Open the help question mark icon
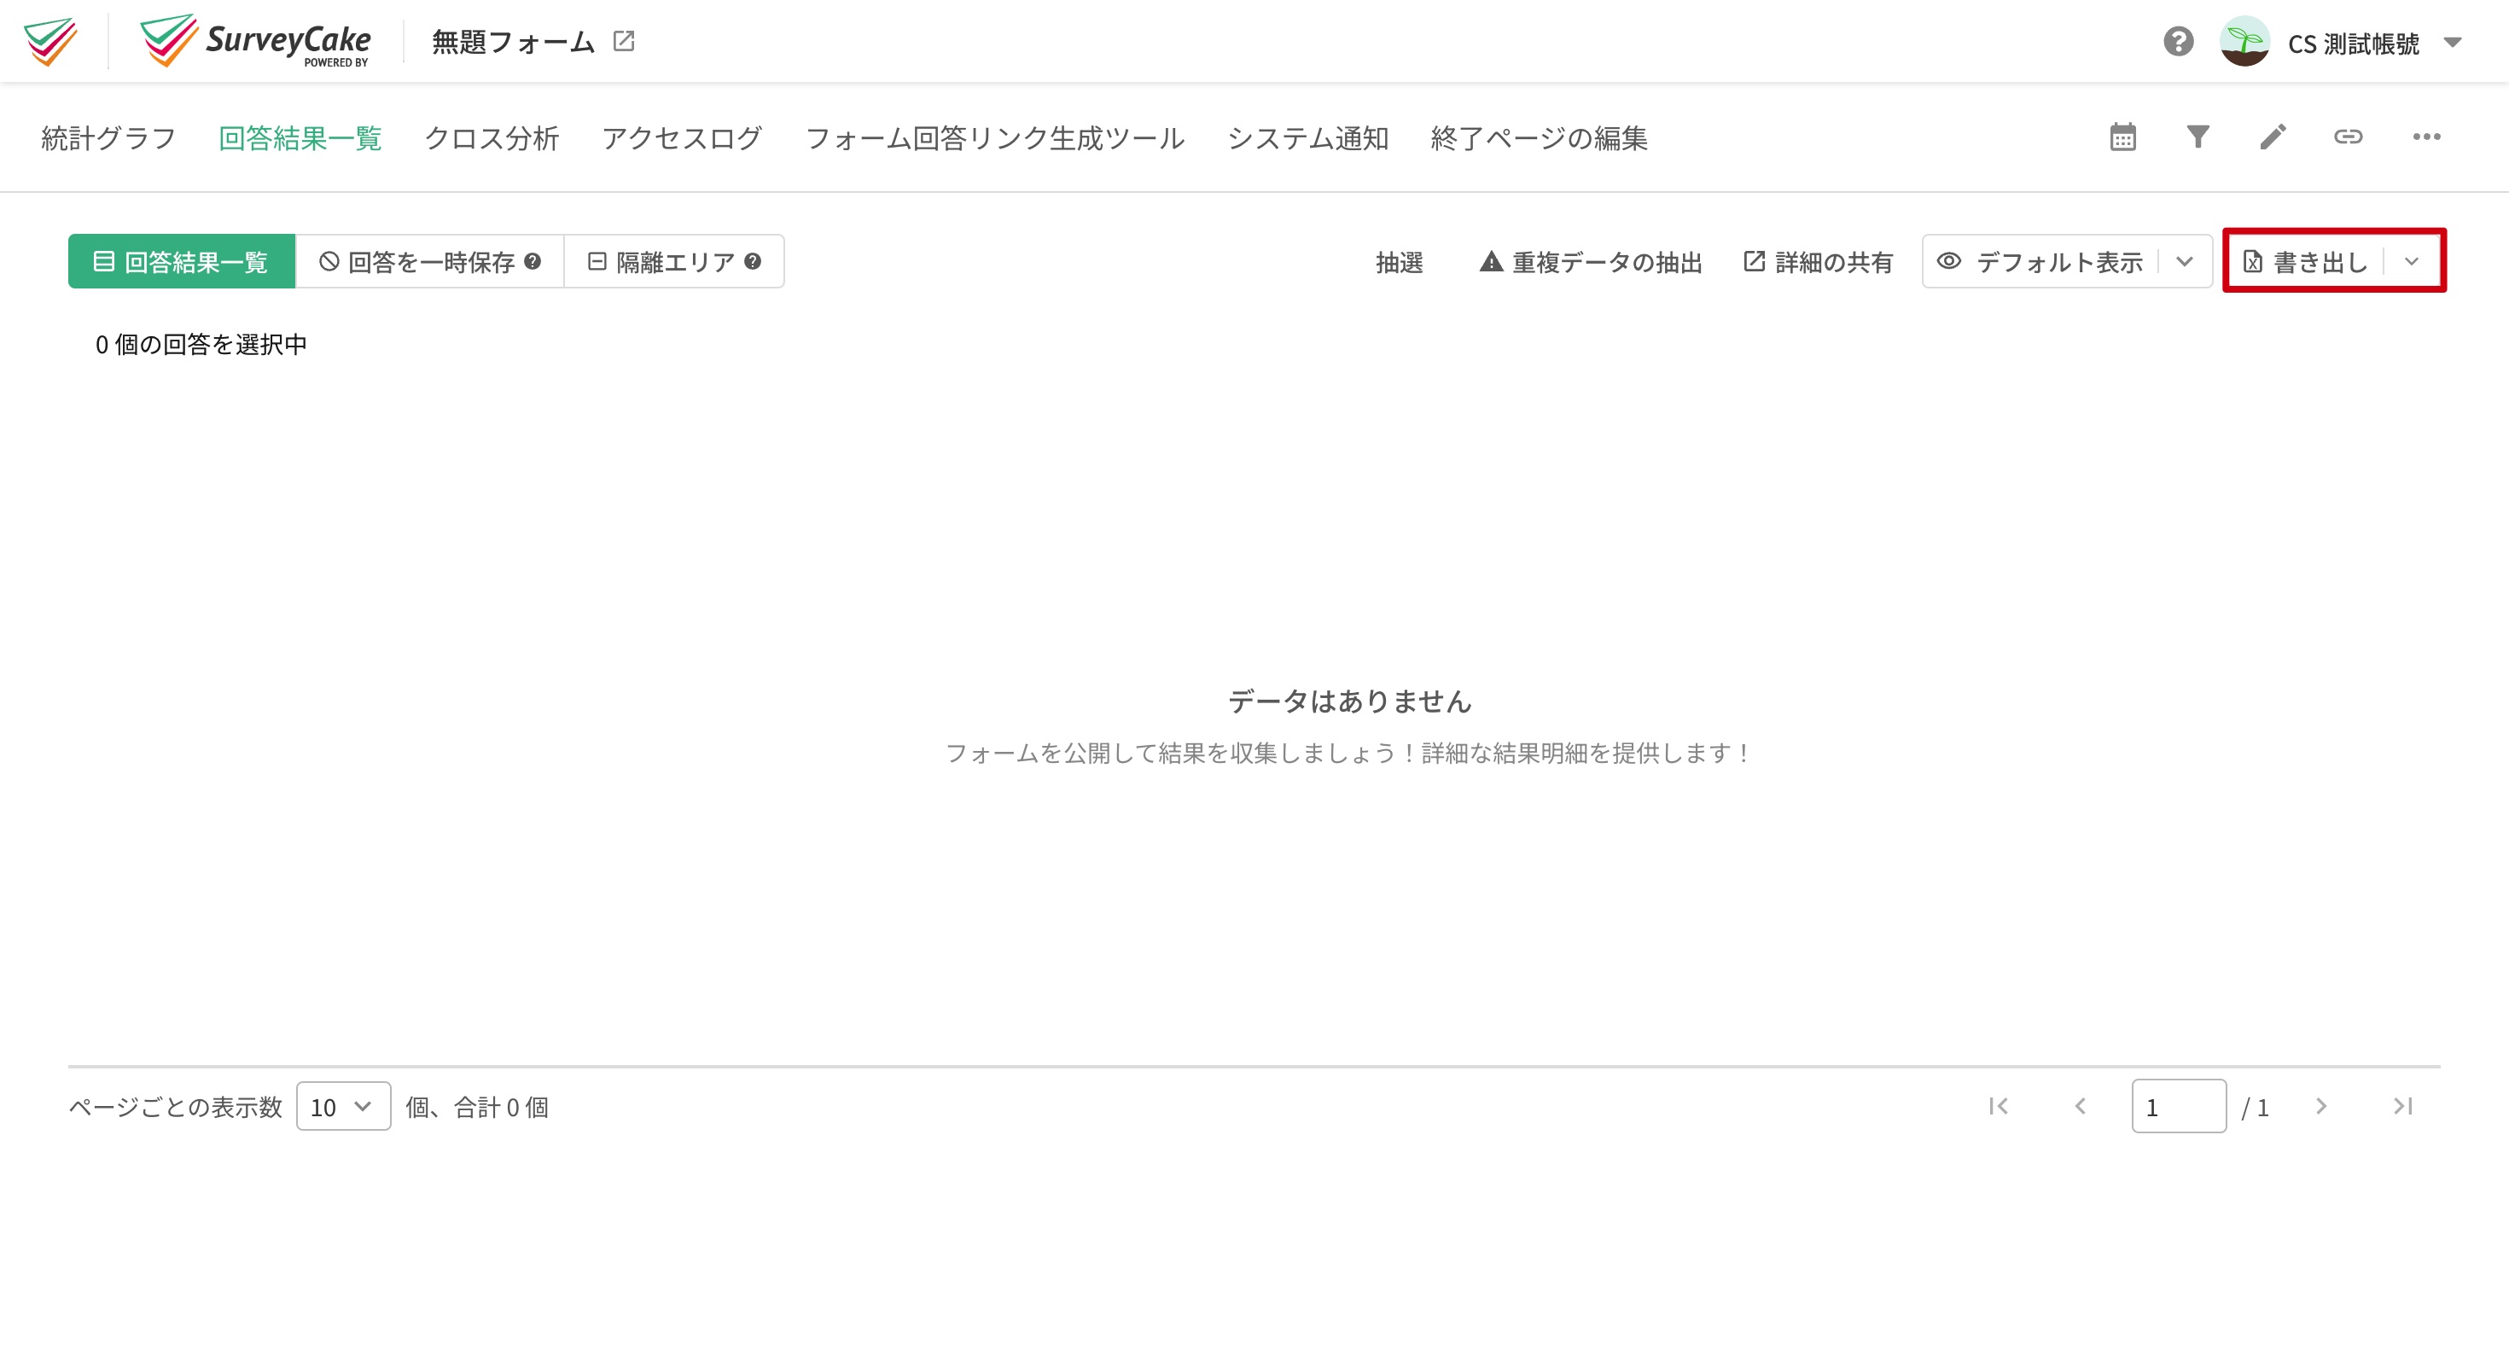Image resolution: width=2509 pixels, height=1362 pixels. 2178,42
